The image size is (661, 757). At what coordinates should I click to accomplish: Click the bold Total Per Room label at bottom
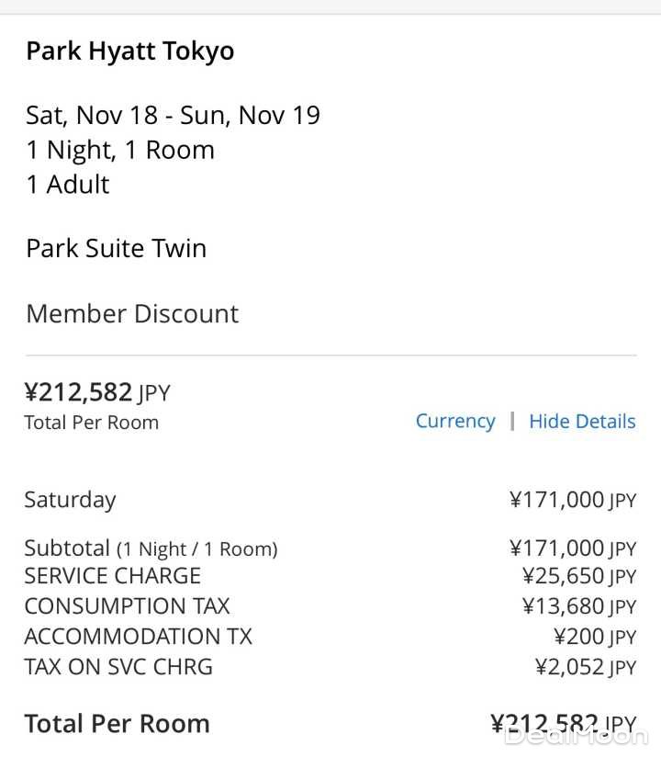click(x=117, y=724)
